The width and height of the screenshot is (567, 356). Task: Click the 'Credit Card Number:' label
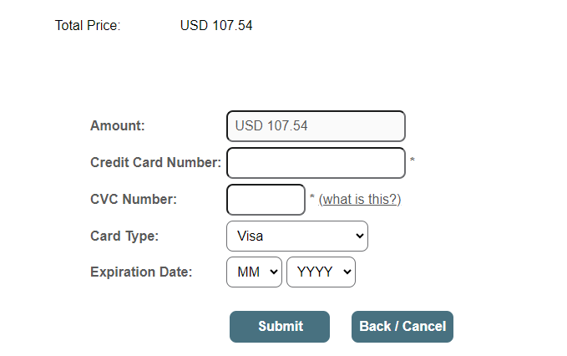(155, 163)
